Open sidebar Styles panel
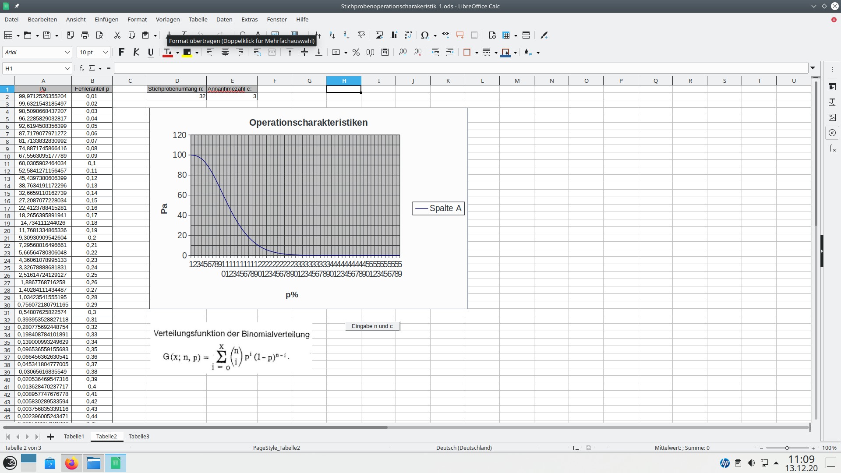The image size is (841, 473). point(832,102)
